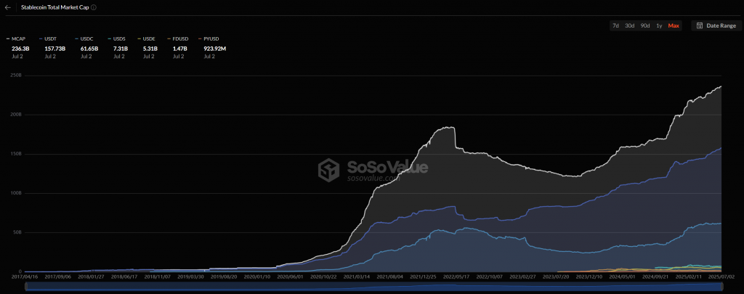Open the Date Range picker
Image resolution: width=744 pixels, height=294 pixels.
716,25
